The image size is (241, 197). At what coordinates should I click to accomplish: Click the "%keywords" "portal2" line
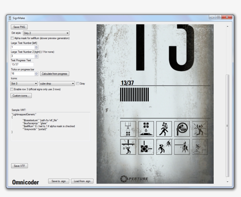coord(35,129)
